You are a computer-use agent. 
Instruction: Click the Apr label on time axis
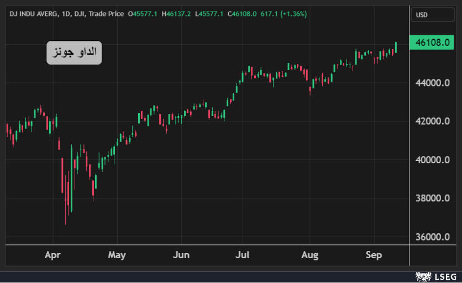point(53,255)
